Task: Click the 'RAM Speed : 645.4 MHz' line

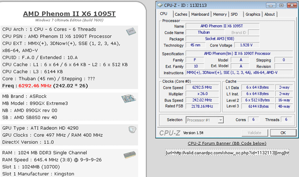Action: pos(52,160)
